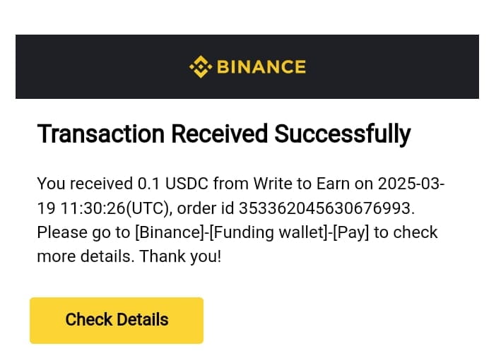This screenshot has width=501, height=363.
Task: Click the BINANCE wordmark in header
Action: (261, 67)
